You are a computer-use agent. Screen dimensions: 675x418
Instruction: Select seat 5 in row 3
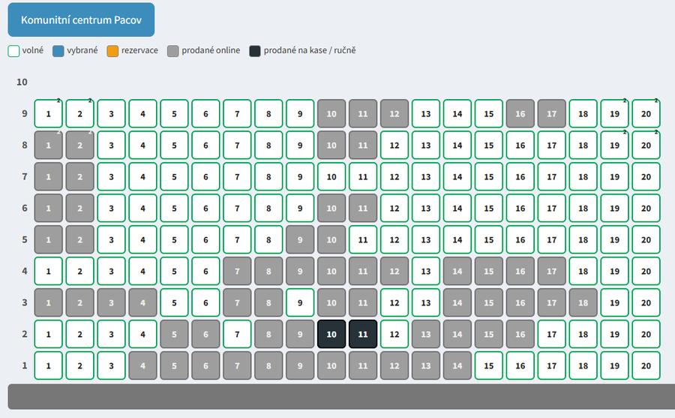coord(174,302)
